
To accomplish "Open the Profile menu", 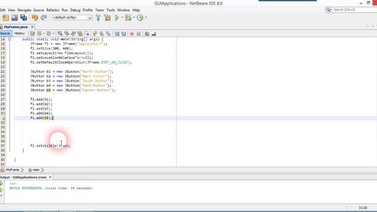I will (x=88, y=10).
